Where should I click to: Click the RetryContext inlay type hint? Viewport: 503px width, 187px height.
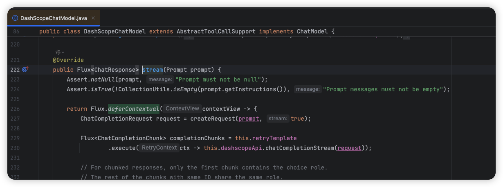coord(159,148)
